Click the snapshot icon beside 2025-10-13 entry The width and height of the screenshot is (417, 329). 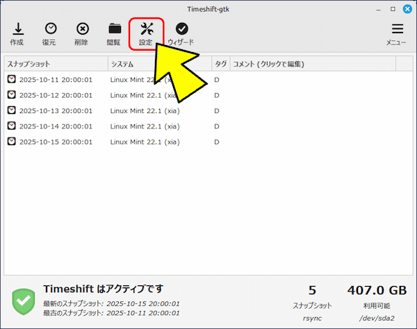pyautogui.click(x=12, y=111)
